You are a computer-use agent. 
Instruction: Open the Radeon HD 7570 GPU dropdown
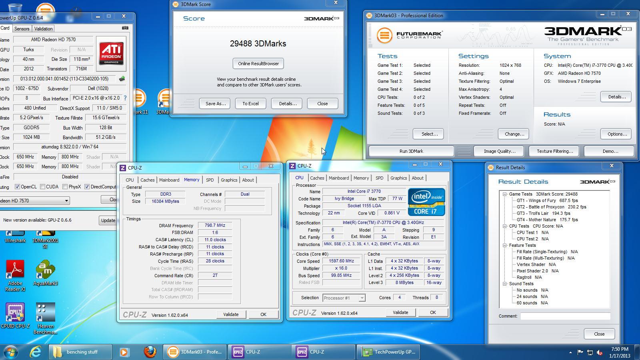tap(34, 201)
